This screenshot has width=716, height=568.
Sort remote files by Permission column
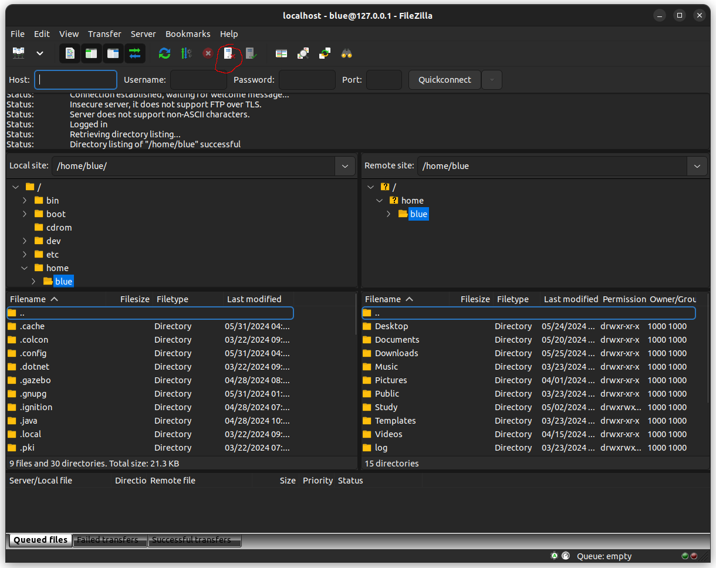pyautogui.click(x=624, y=299)
